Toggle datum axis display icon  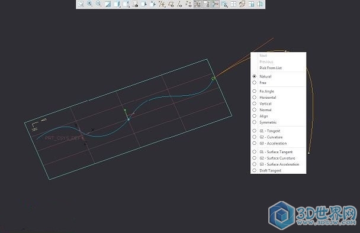pyautogui.click(x=180, y=4)
